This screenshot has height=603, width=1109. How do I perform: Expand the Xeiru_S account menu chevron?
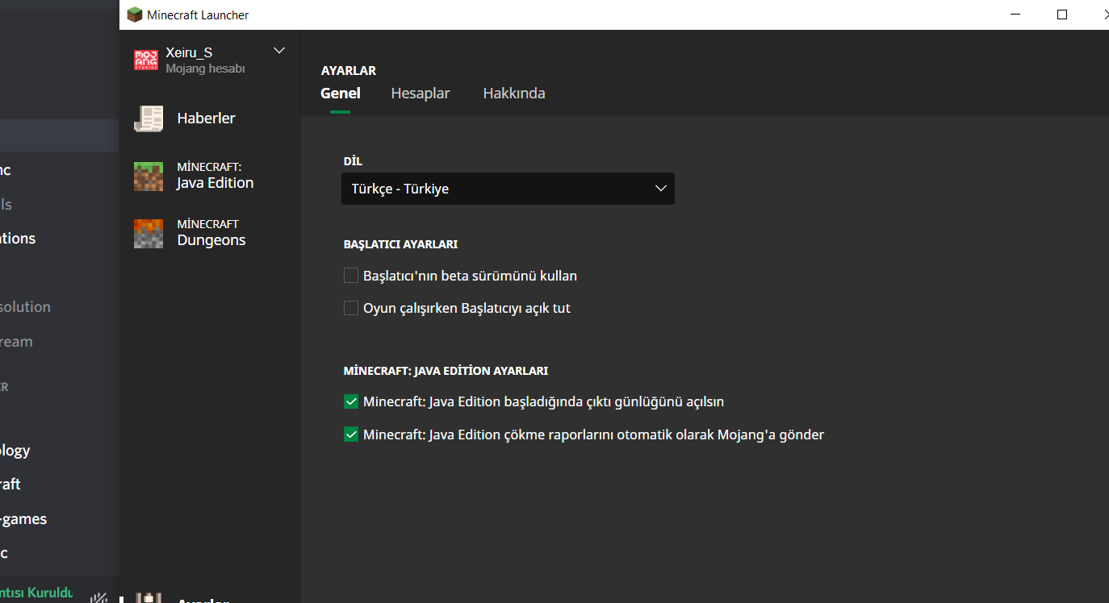[x=279, y=51]
